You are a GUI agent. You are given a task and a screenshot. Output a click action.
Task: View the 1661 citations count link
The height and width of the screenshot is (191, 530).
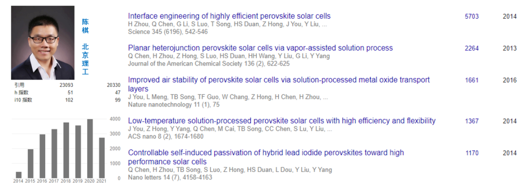click(472, 81)
